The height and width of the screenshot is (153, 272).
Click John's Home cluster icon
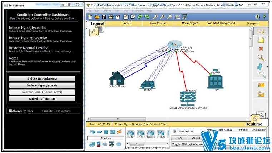pyautogui.click(x=117, y=78)
